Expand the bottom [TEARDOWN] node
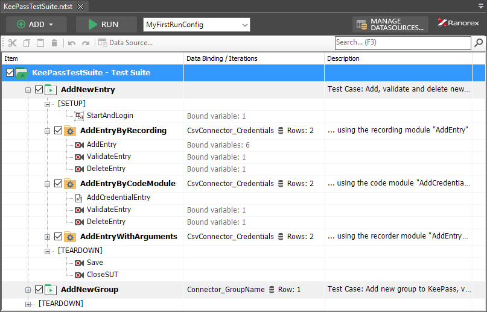Viewport: 487px width, 312px height. click(28, 304)
